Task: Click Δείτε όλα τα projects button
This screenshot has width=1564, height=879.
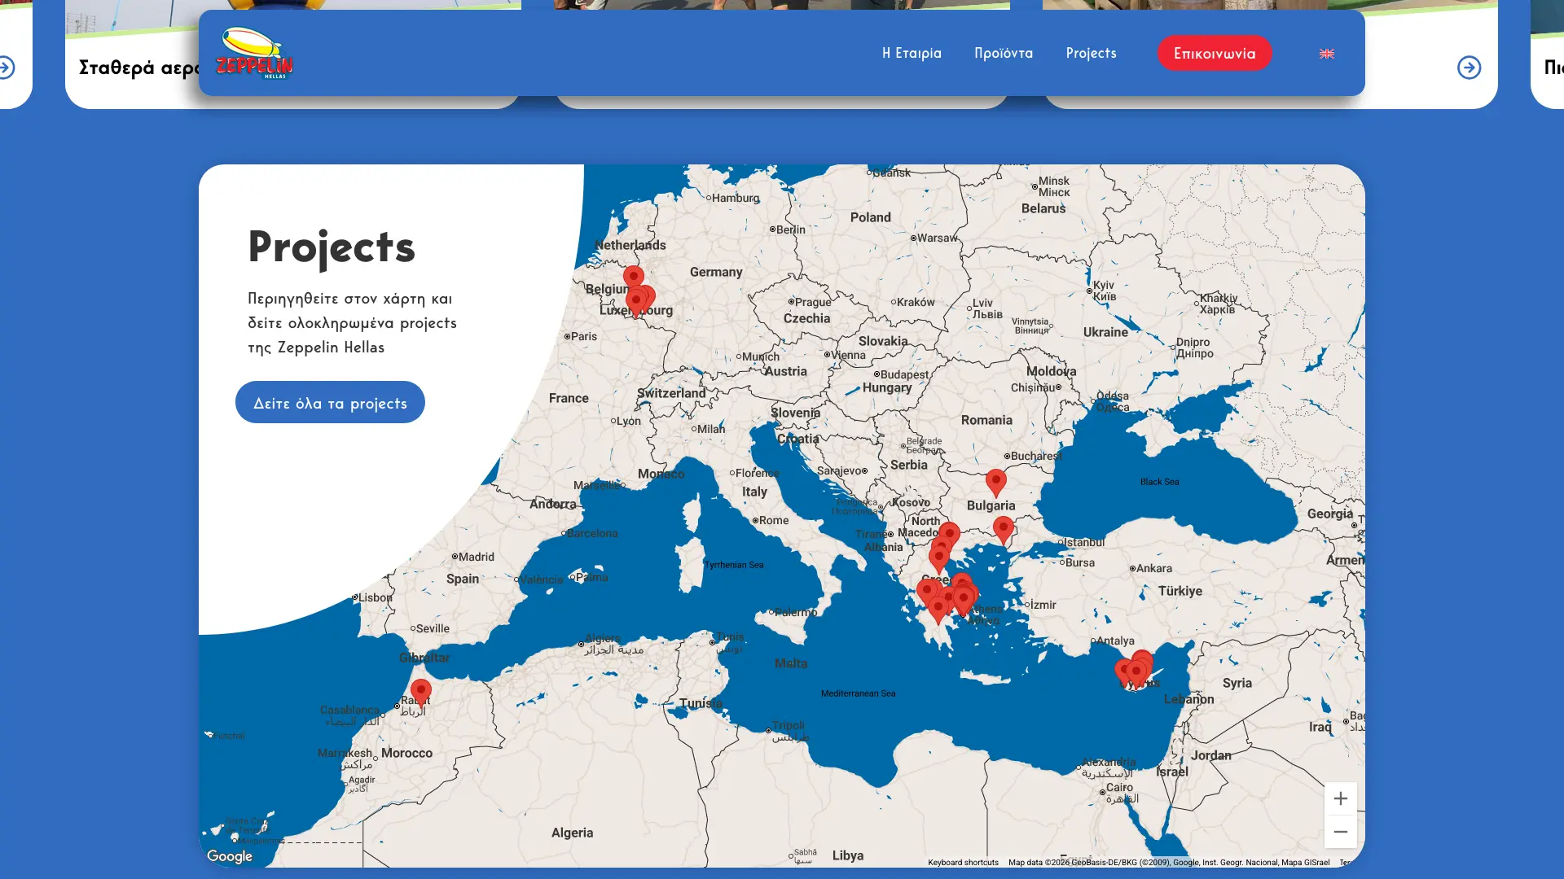Action: 330,402
